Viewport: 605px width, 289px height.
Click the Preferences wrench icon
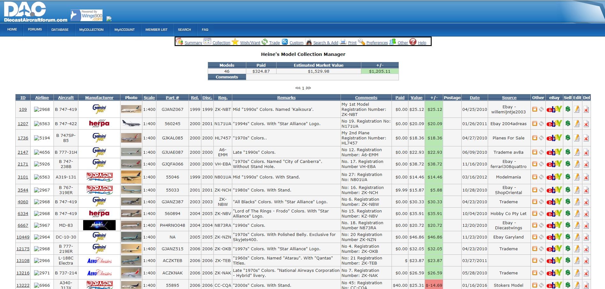(x=362, y=42)
